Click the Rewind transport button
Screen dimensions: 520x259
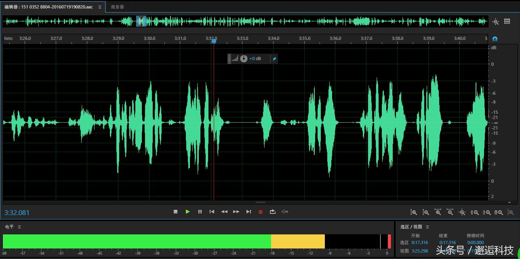[x=224, y=212]
